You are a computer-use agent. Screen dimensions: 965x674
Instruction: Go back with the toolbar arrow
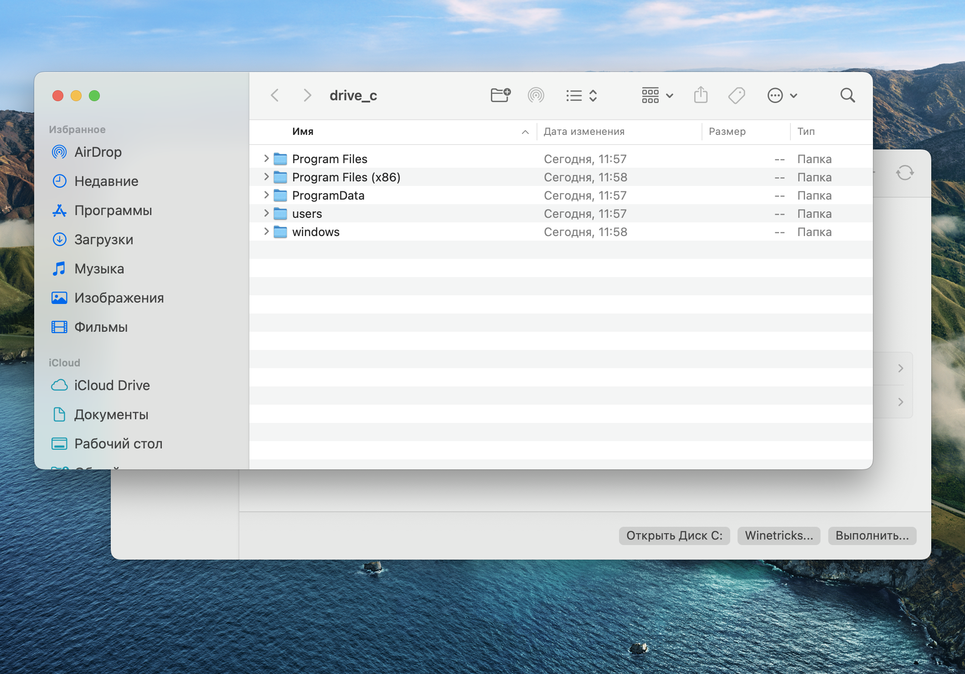(274, 96)
